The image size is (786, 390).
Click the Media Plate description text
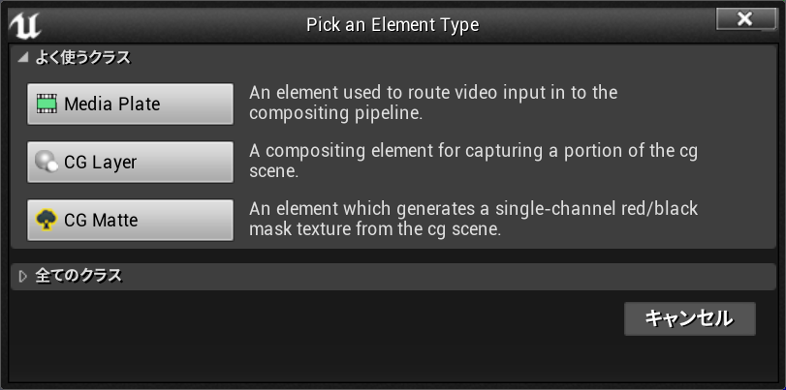pyautogui.click(x=433, y=103)
